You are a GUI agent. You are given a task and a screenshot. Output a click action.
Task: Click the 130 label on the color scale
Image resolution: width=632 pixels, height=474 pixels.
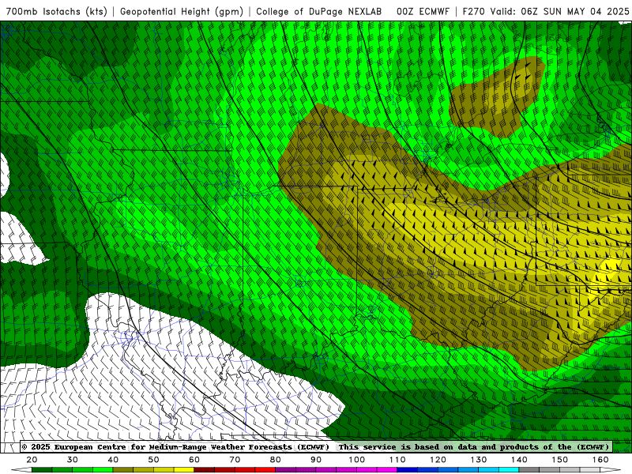point(479,460)
